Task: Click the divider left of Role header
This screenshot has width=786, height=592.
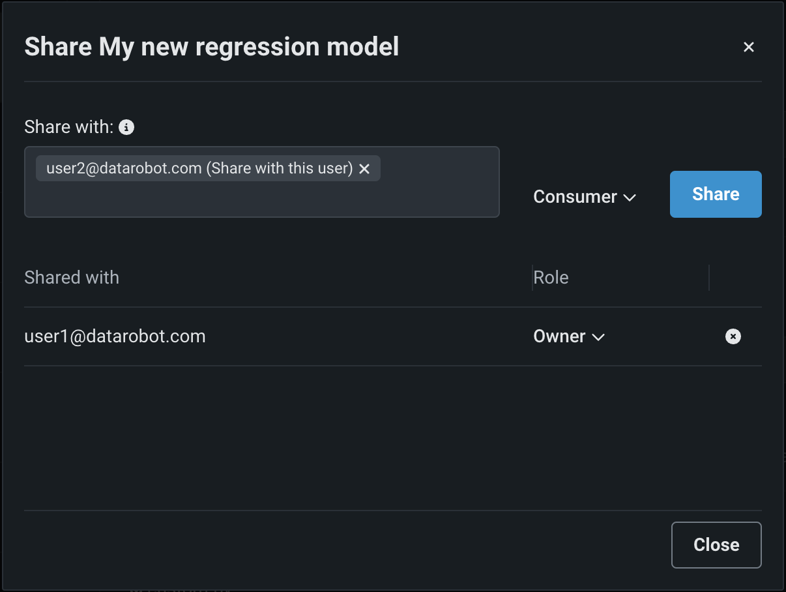Action: [532, 278]
